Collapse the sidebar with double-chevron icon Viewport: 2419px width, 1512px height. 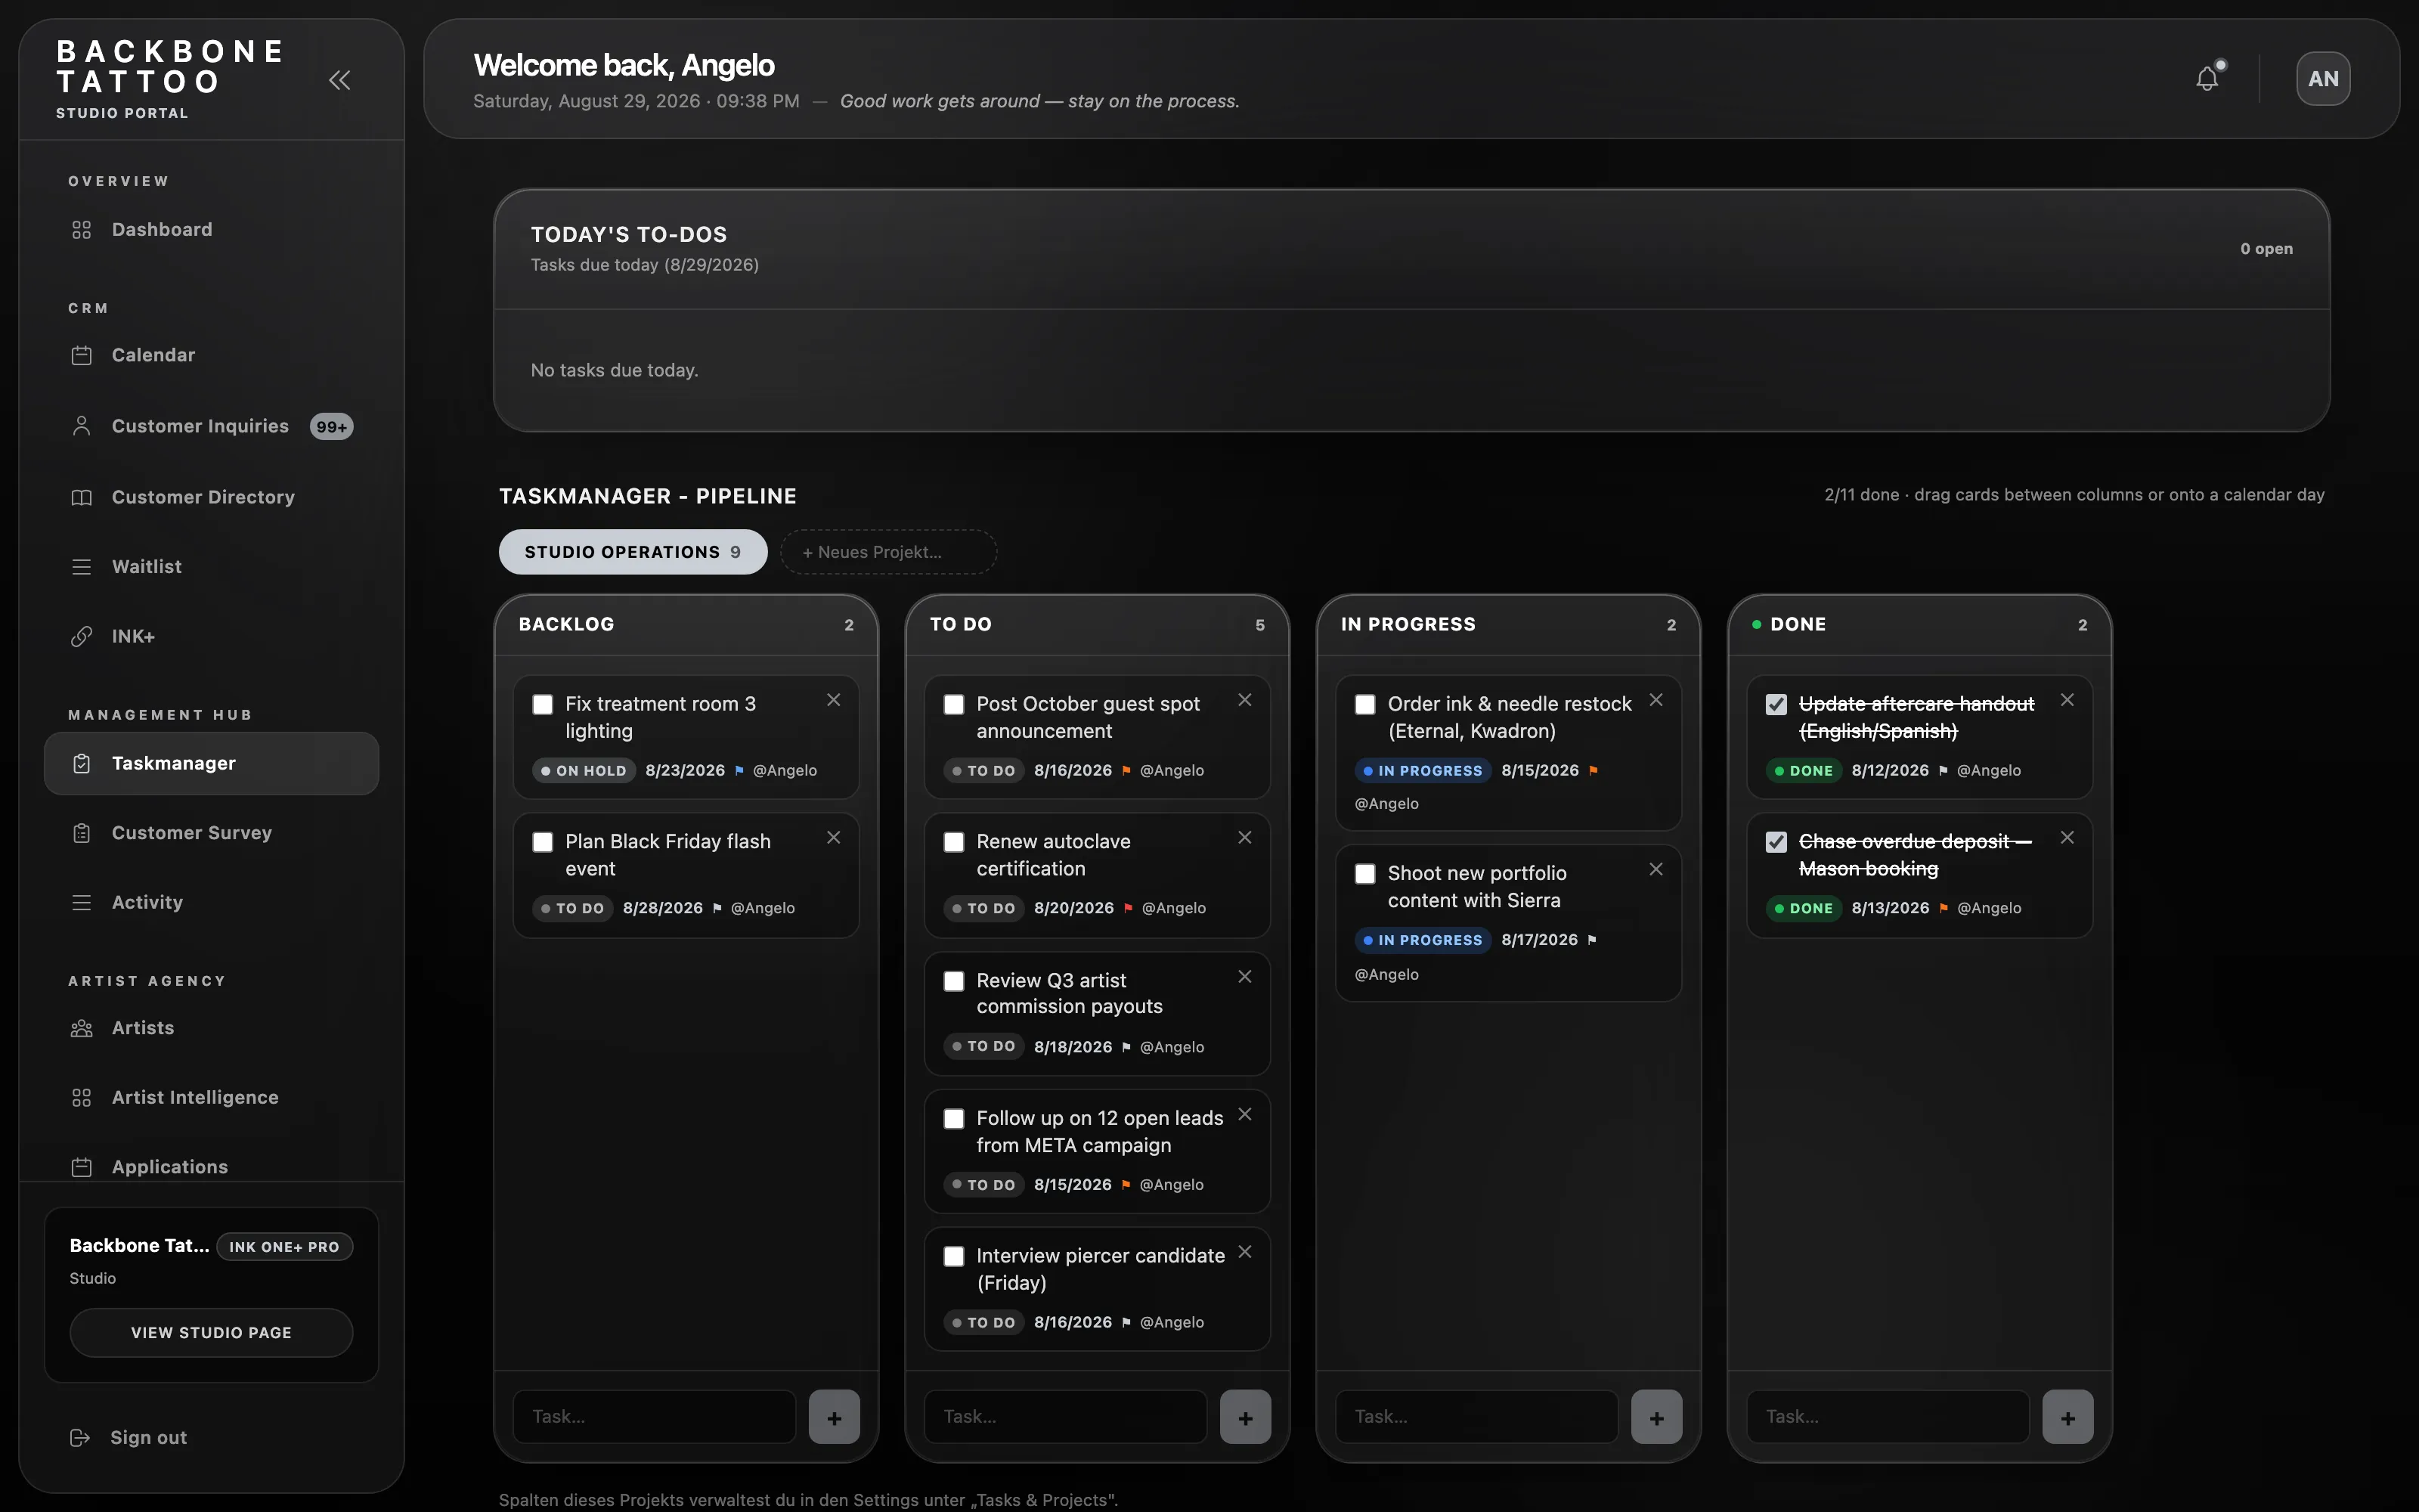pyautogui.click(x=340, y=80)
